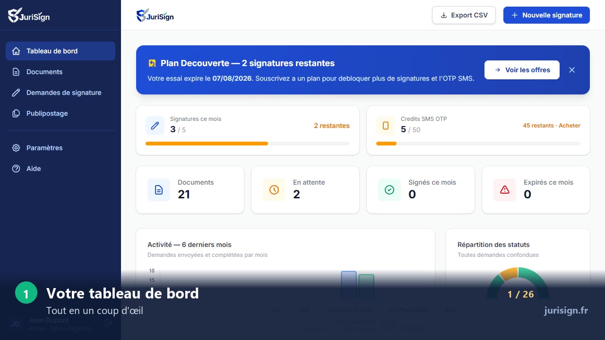Click the expiry date '07/08/2026' in banner
Screen dimensions: 605x340
[232, 78]
